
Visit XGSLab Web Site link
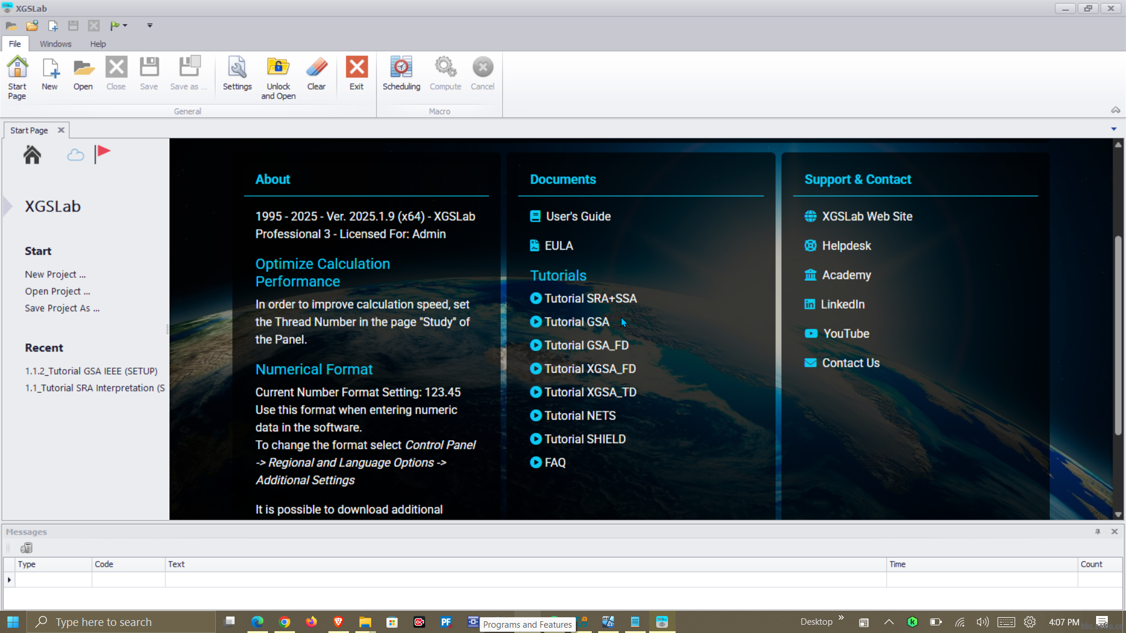pyautogui.click(x=859, y=216)
